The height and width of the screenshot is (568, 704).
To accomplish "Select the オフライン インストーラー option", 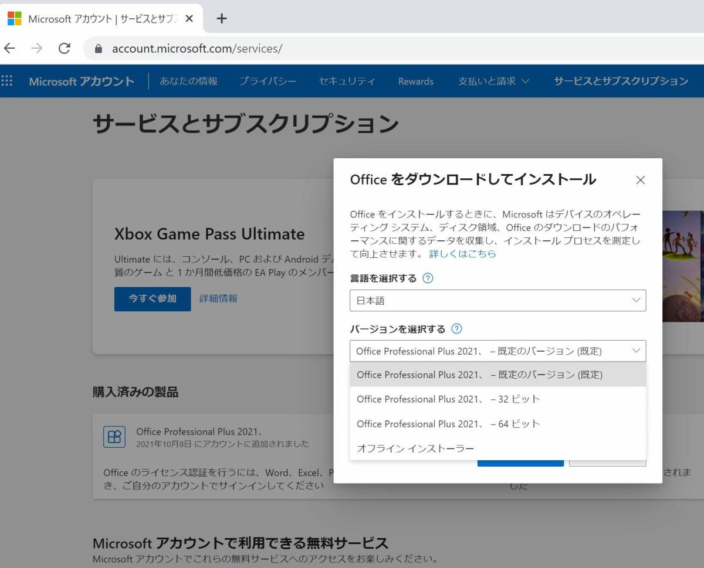I will (497, 448).
